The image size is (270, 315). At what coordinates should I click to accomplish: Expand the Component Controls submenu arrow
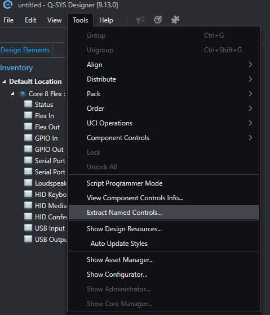coord(250,138)
